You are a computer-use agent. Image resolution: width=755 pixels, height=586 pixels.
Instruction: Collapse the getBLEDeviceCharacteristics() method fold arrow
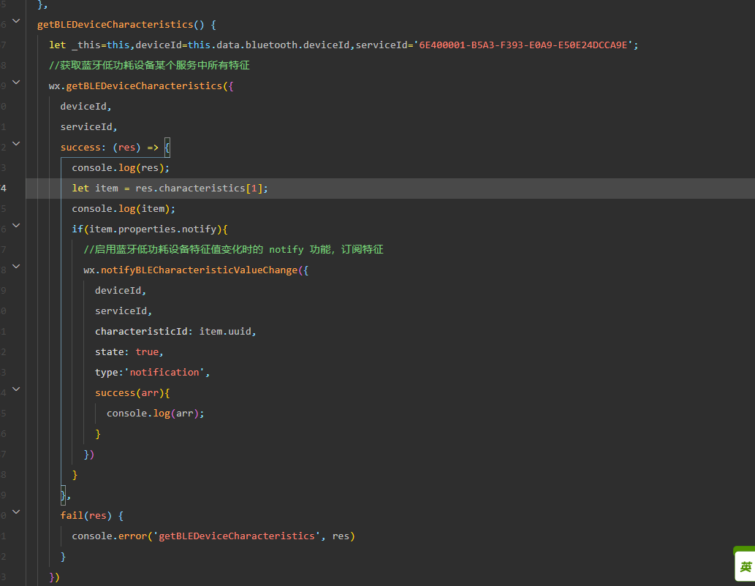(16, 20)
